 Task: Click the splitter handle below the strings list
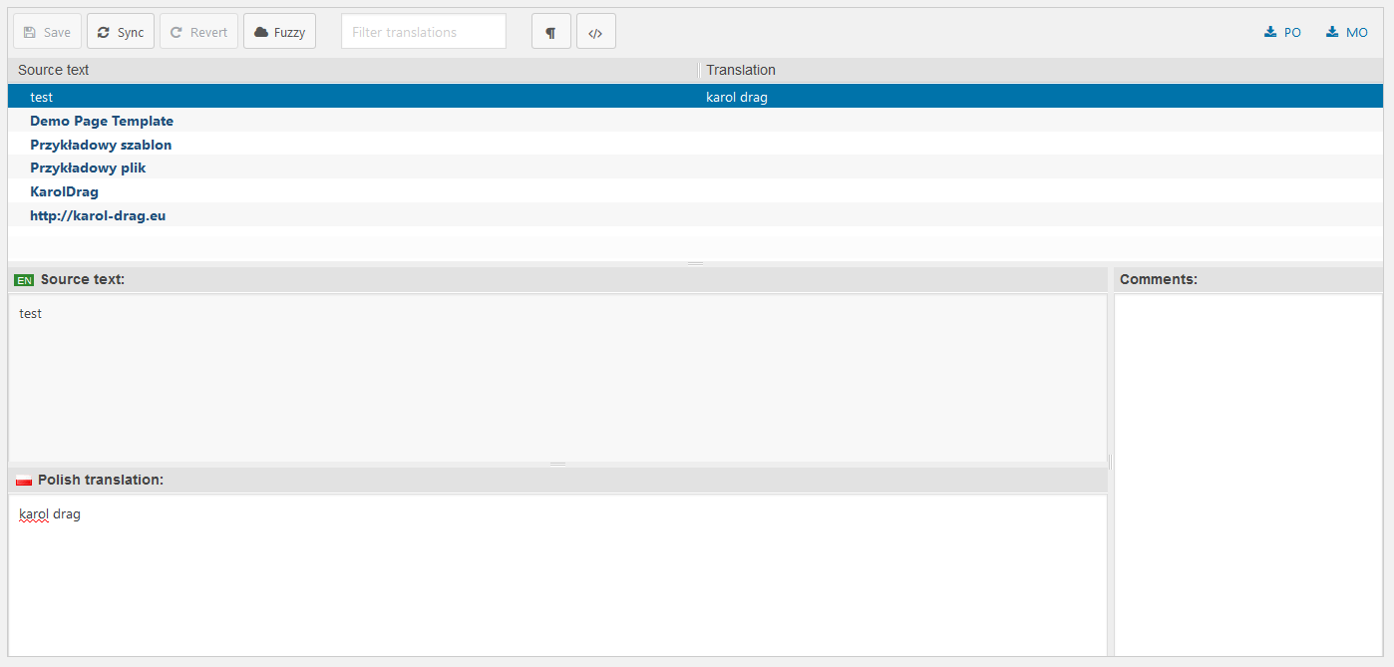tap(696, 263)
